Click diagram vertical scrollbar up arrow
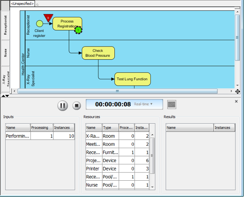The height and width of the screenshot is (197, 244). (237, 12)
